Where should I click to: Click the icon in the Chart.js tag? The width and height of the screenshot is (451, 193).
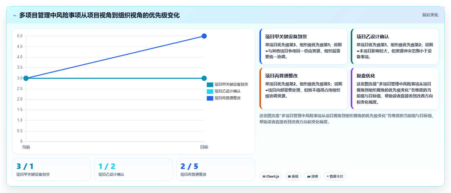click(264, 177)
